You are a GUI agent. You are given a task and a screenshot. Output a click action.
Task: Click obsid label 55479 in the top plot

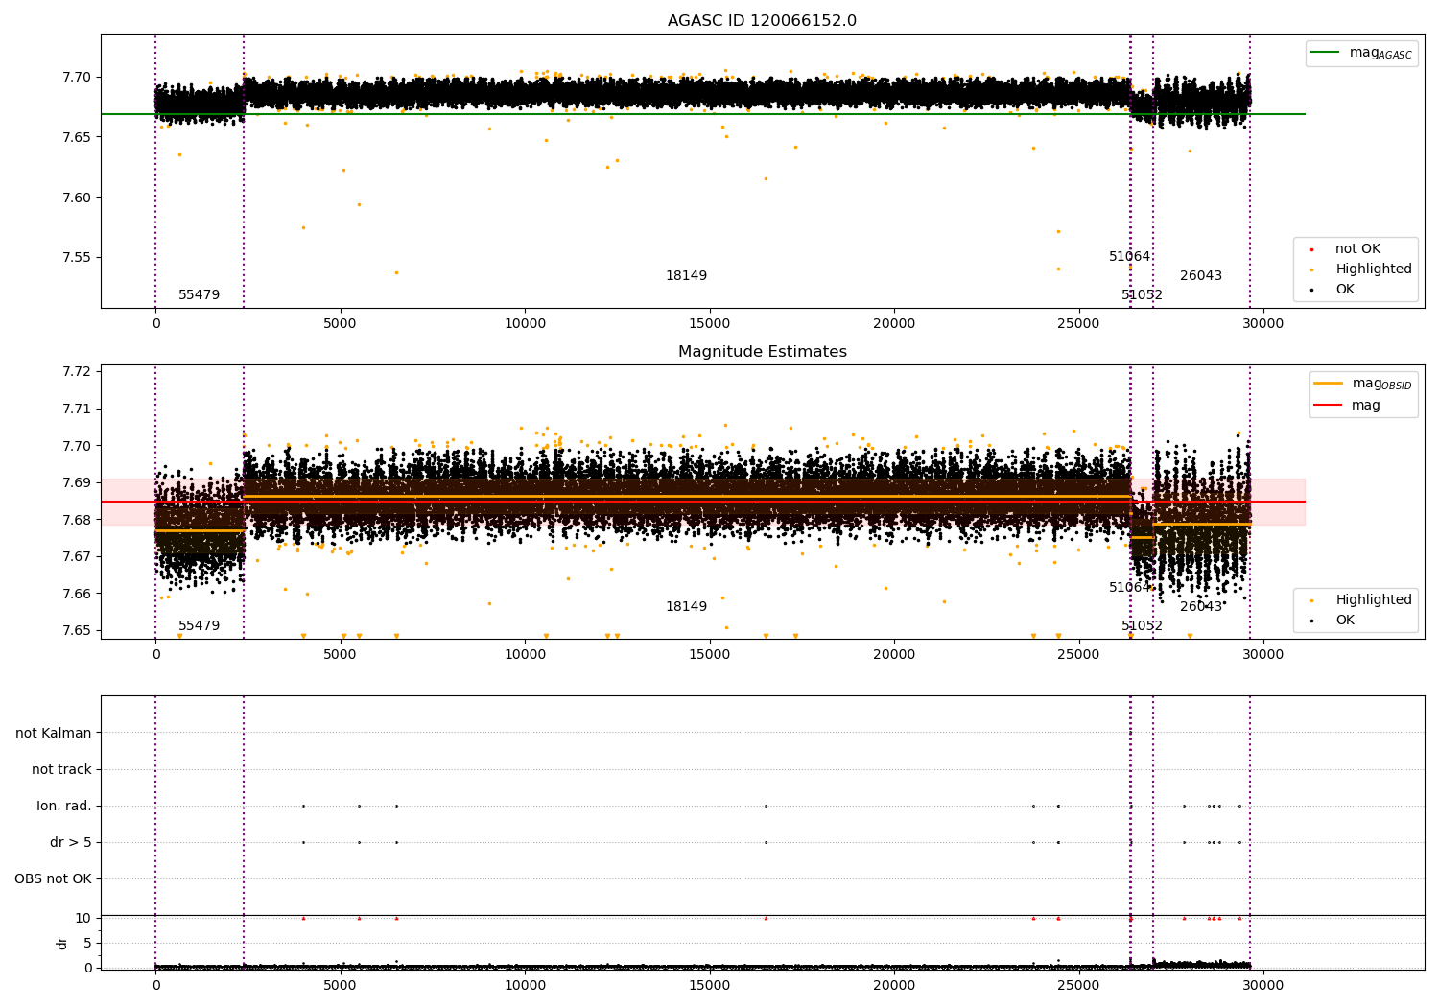pyautogui.click(x=199, y=295)
